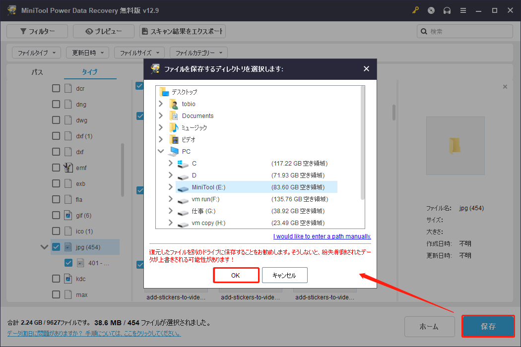The width and height of the screenshot is (521, 347).
Task: Close the directory selection dialog
Action: coord(366,69)
